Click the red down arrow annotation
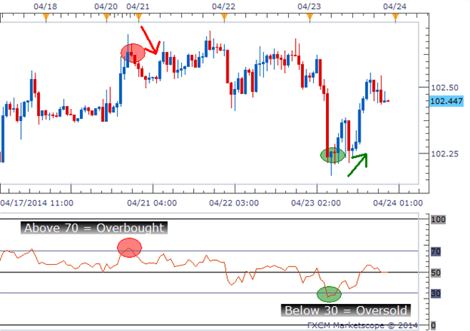 (x=150, y=41)
